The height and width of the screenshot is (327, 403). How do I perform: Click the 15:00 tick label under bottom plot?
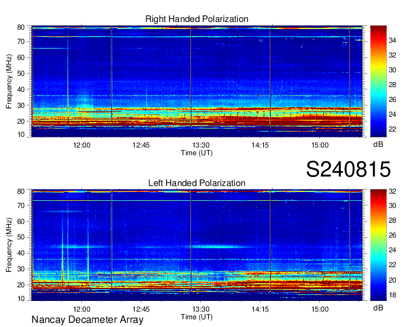click(319, 309)
